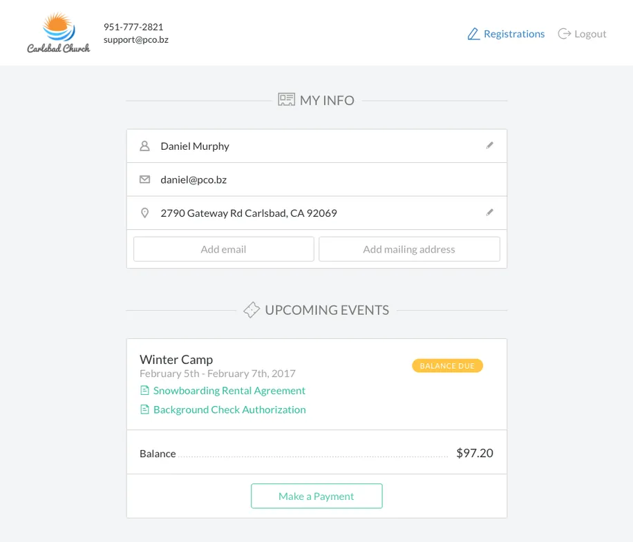Click the Balance Due badge
The width and height of the screenshot is (633, 542).
(447, 366)
